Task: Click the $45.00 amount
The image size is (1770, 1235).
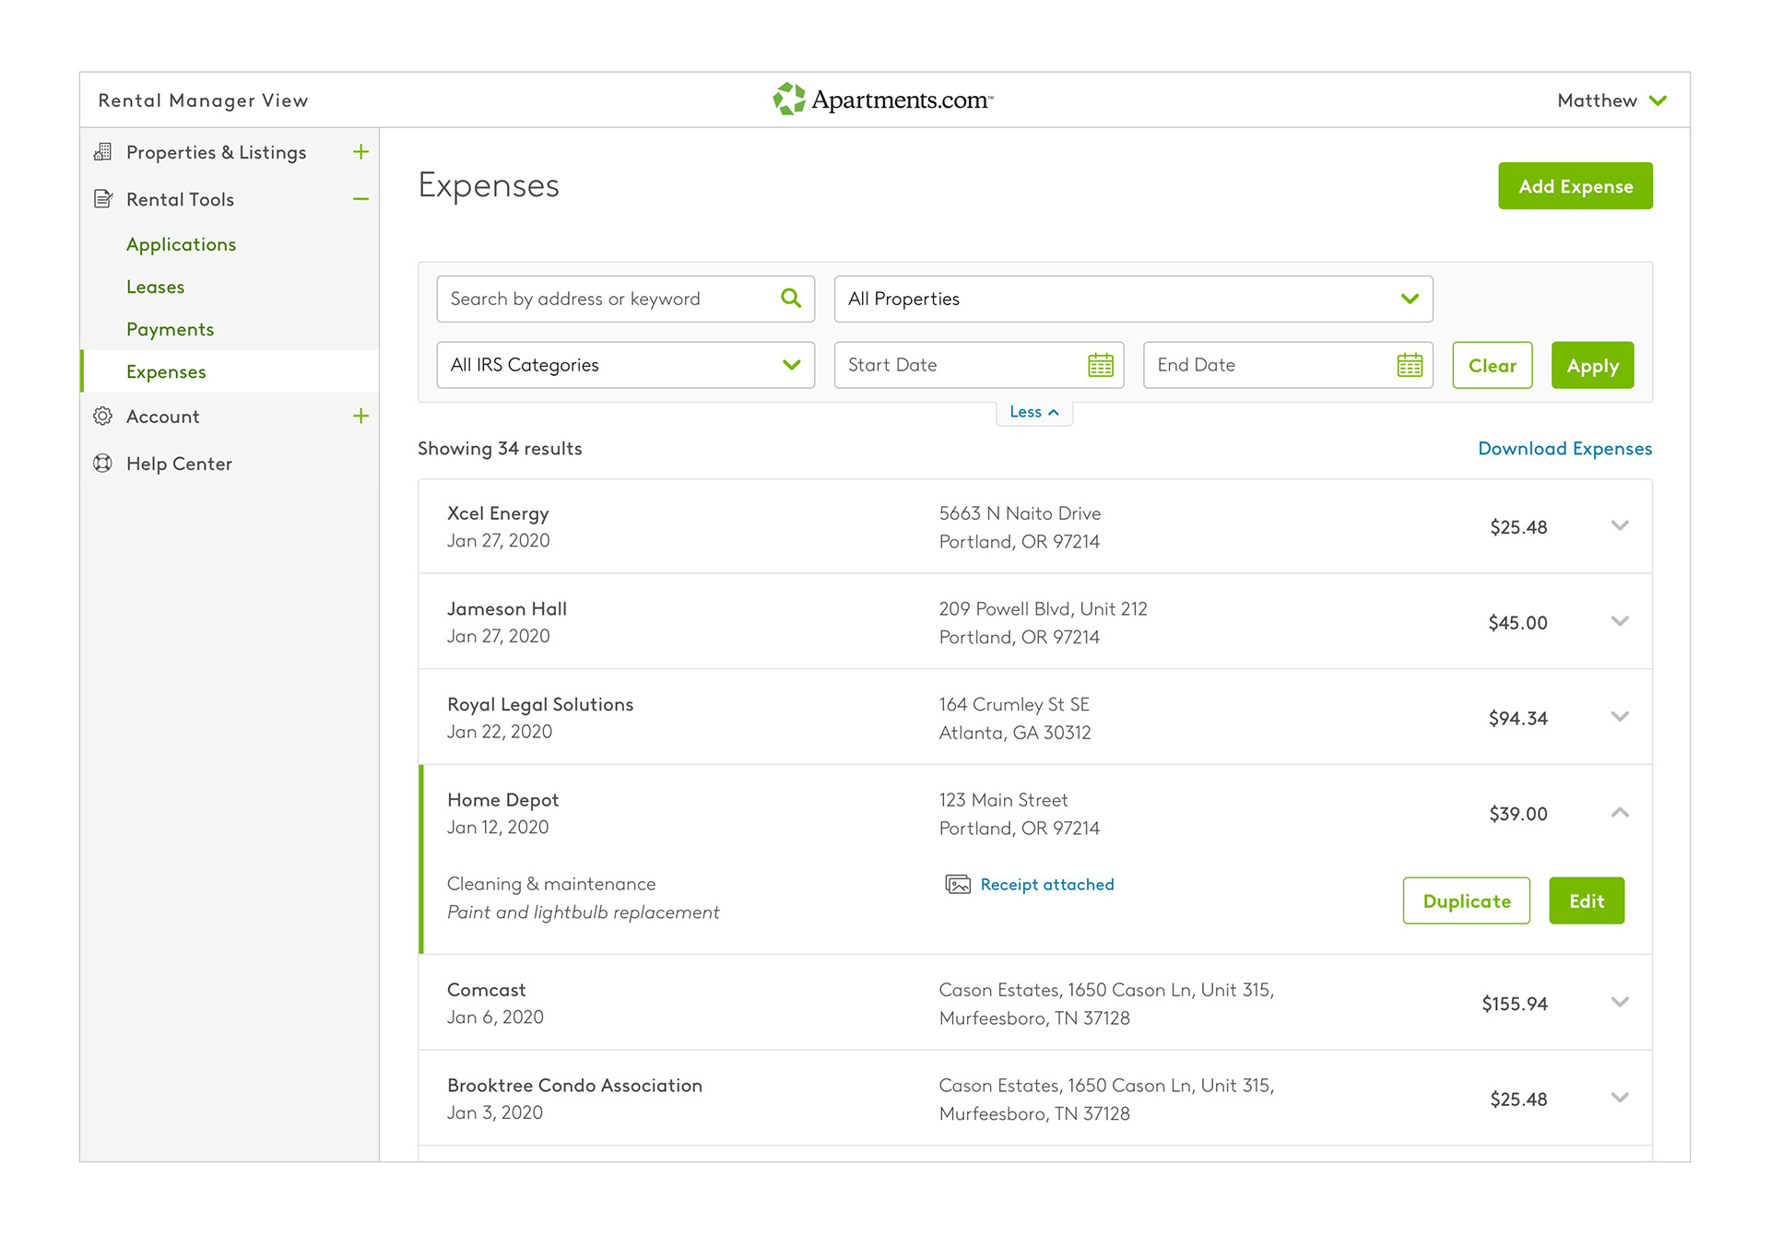Action: (x=1517, y=623)
